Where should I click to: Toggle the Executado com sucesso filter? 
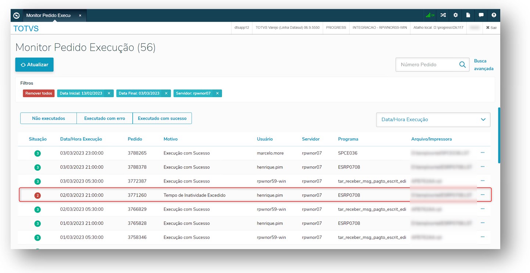tap(162, 118)
